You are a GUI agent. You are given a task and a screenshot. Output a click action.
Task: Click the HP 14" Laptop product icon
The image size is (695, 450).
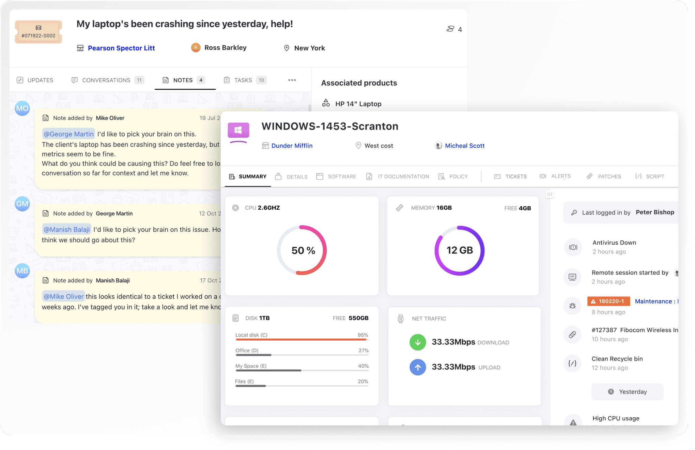(x=326, y=103)
